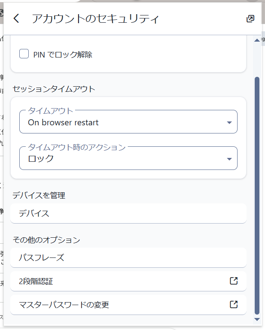This screenshot has width=265, height=330.
Task: Click the scrollbar up arrow
Action: (257, 40)
